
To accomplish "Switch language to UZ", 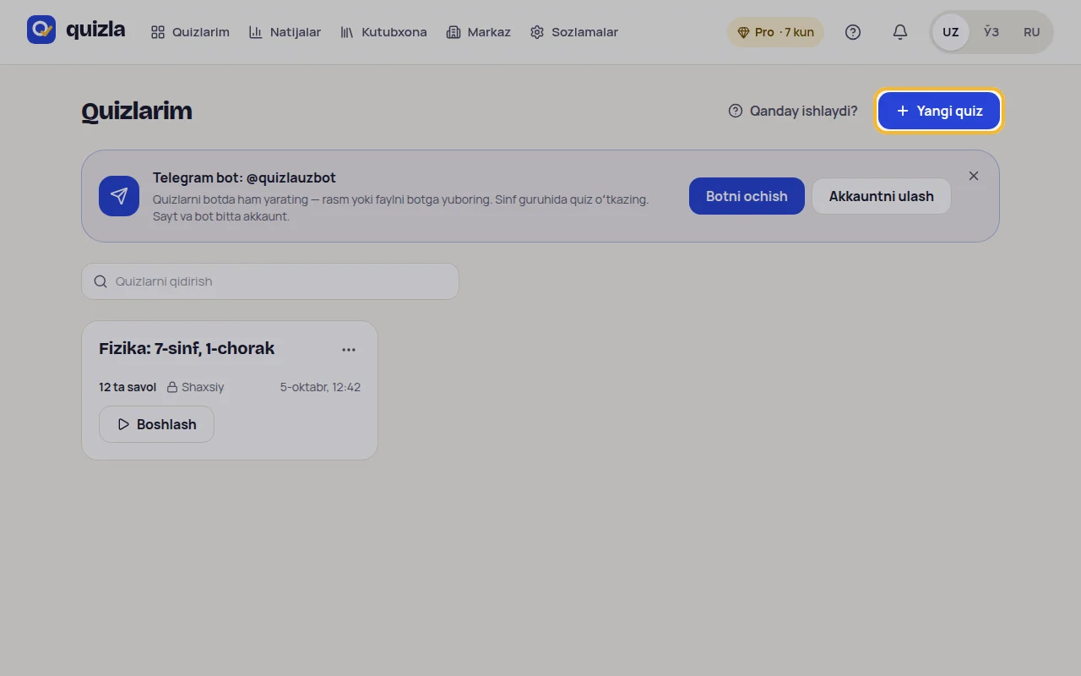I will pyautogui.click(x=951, y=32).
